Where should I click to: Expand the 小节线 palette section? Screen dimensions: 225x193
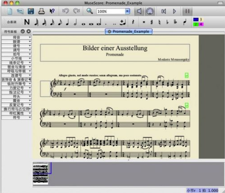(x=16, y=58)
